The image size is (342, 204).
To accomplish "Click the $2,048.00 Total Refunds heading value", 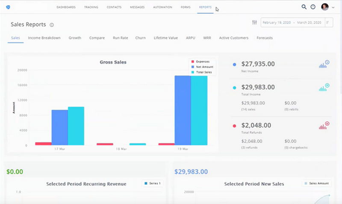I will pyautogui.click(x=256, y=125).
